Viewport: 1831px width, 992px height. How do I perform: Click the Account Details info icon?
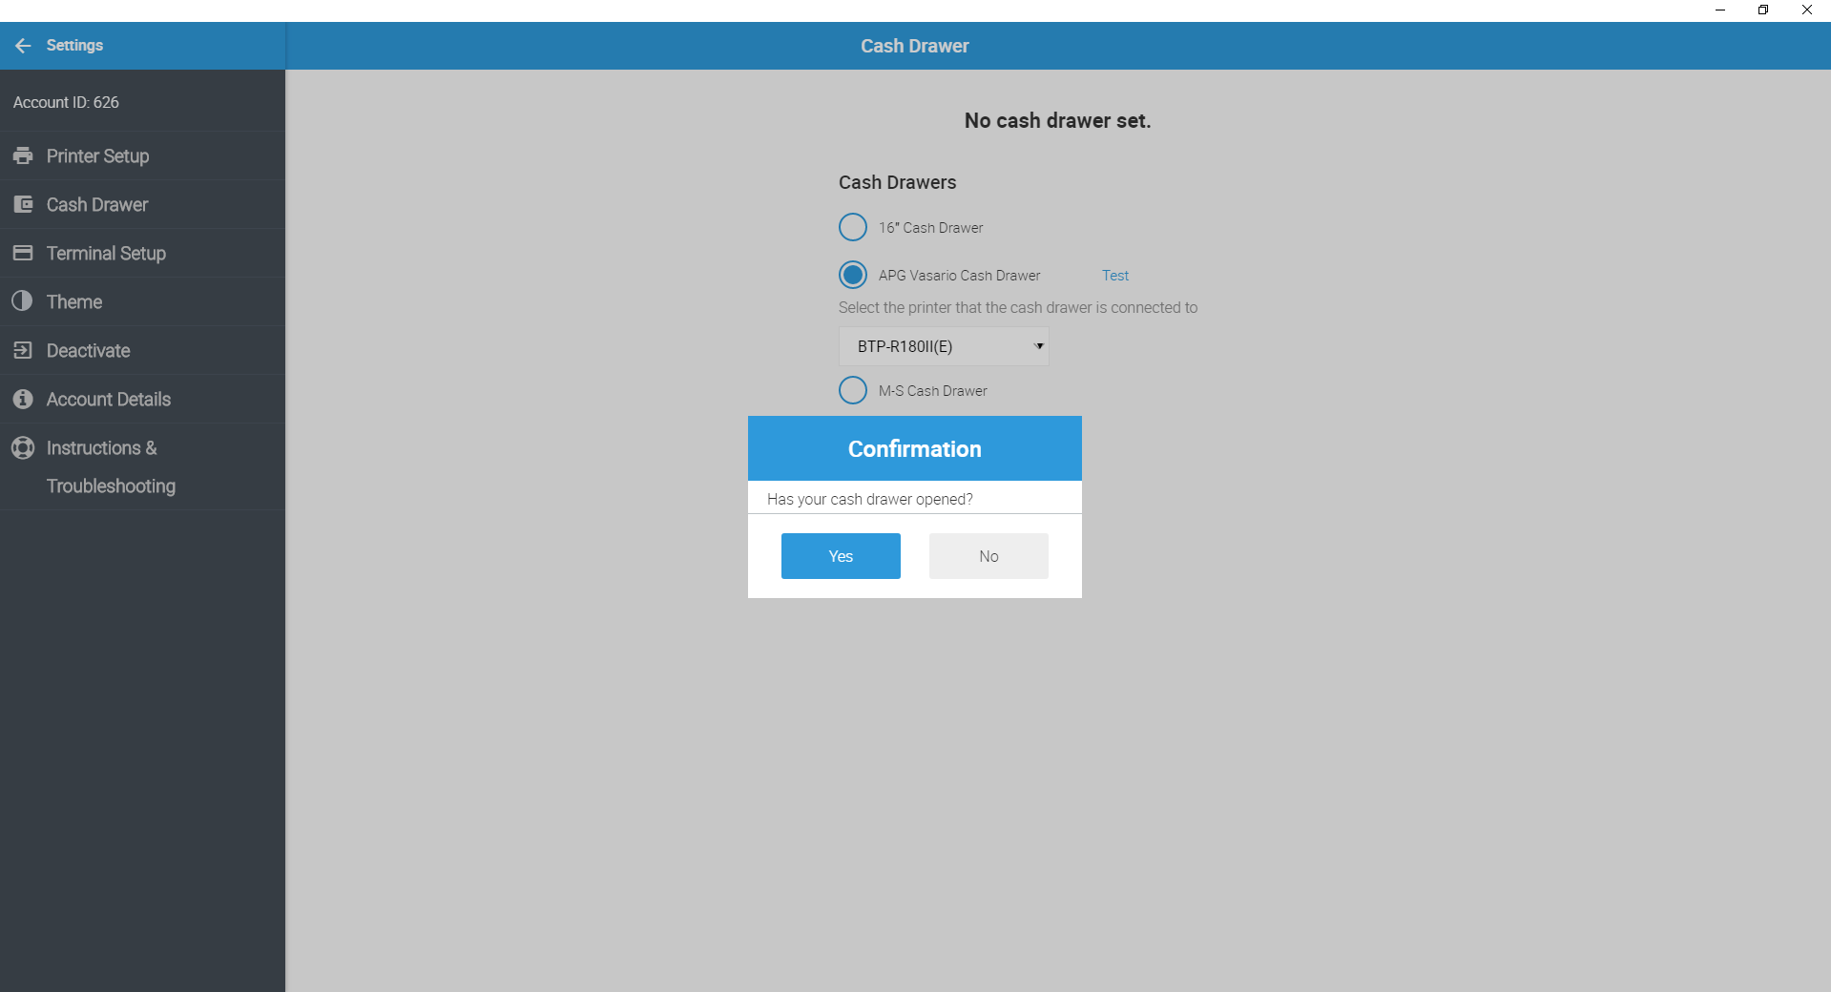(23, 399)
